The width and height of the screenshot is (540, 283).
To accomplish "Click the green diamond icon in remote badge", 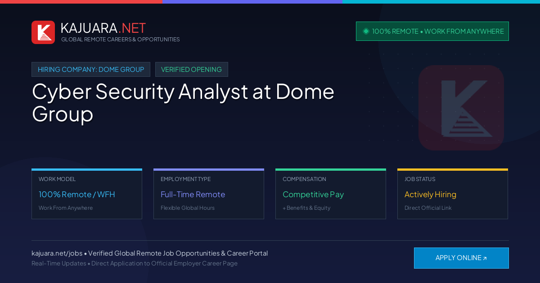I will coord(366,31).
